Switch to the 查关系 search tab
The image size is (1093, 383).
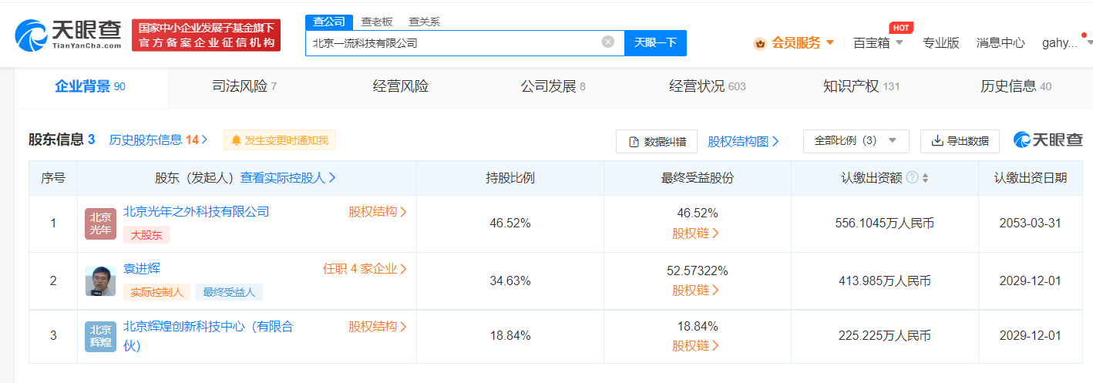[x=424, y=22]
